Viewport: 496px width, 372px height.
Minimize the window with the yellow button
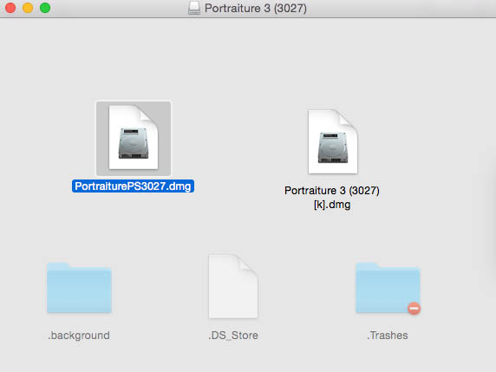(28, 8)
